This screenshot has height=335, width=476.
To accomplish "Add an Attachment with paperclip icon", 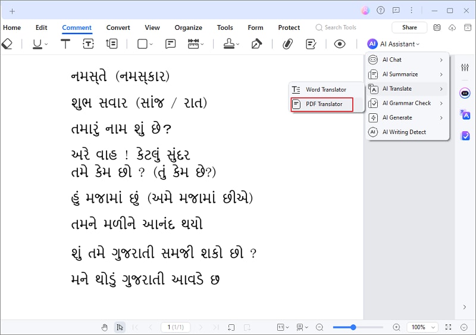I will click(x=287, y=44).
